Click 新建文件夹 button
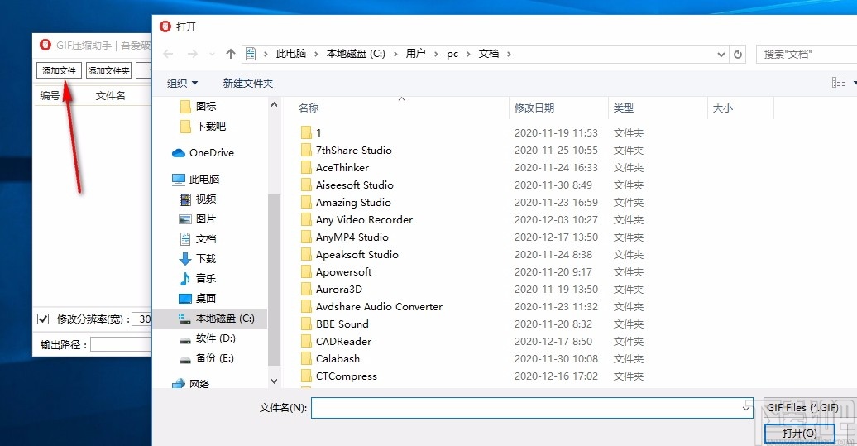 click(247, 83)
